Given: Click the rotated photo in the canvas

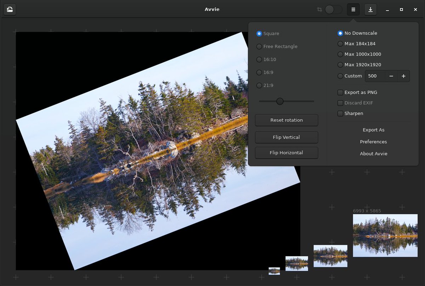Looking at the screenshot, I should 158,151.
